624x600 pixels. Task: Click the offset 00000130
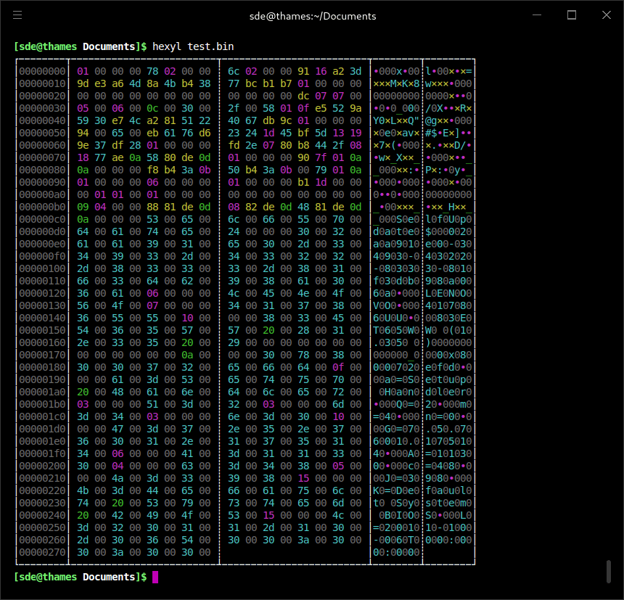pyautogui.click(x=42, y=305)
